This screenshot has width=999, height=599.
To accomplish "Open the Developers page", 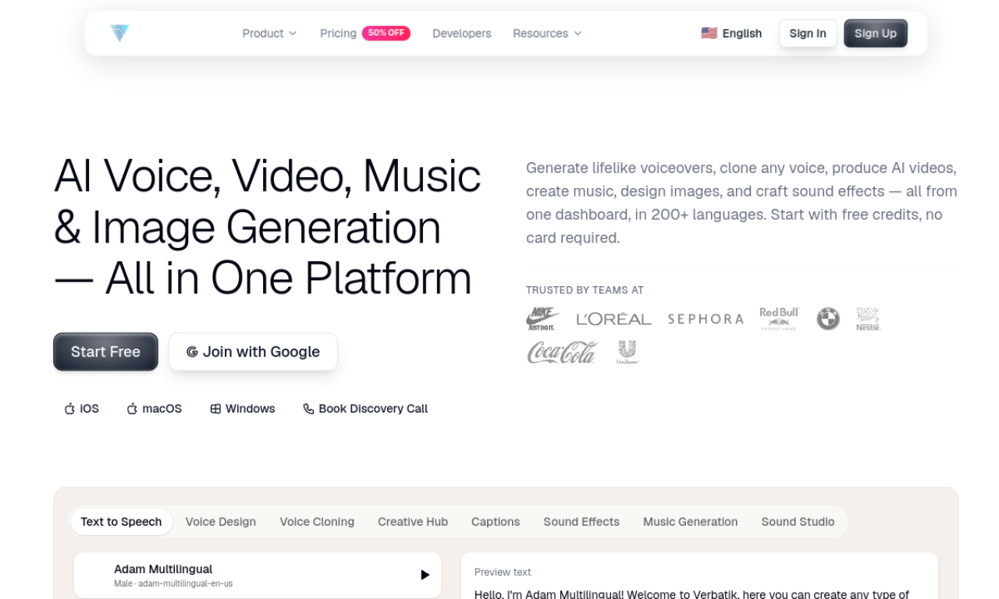I will [462, 34].
